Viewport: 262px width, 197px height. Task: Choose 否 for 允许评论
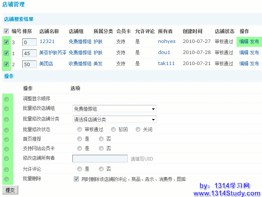pos(101,169)
